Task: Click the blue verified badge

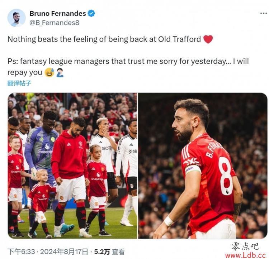Action: [91, 13]
